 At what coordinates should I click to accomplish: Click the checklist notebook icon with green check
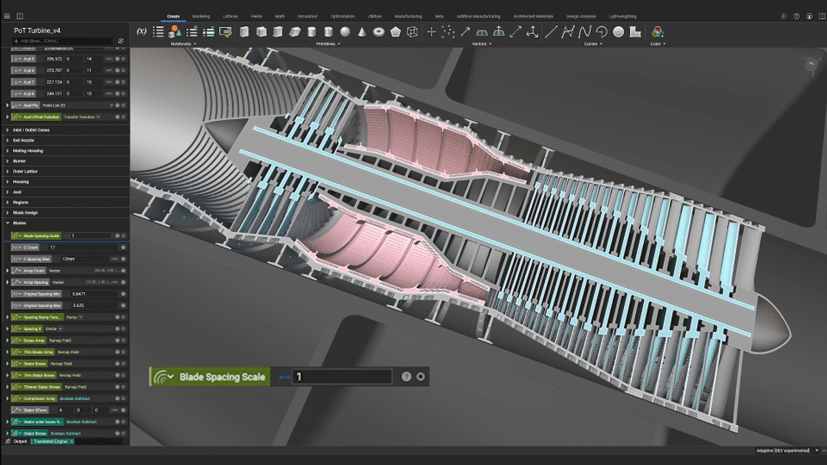(x=225, y=32)
